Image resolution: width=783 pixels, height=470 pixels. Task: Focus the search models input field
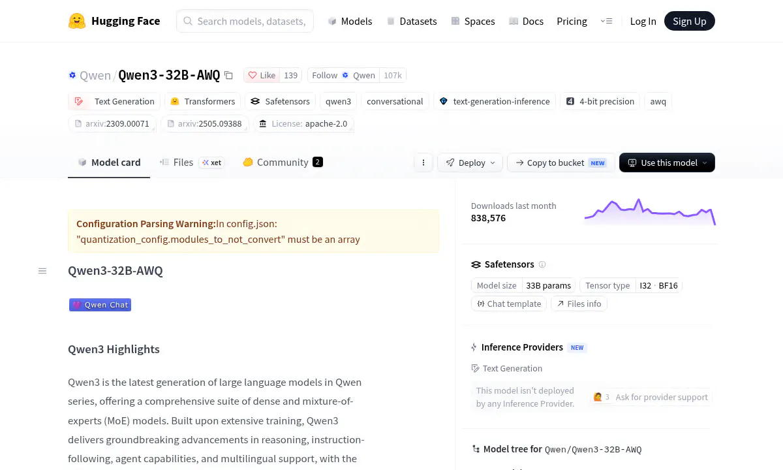245,21
